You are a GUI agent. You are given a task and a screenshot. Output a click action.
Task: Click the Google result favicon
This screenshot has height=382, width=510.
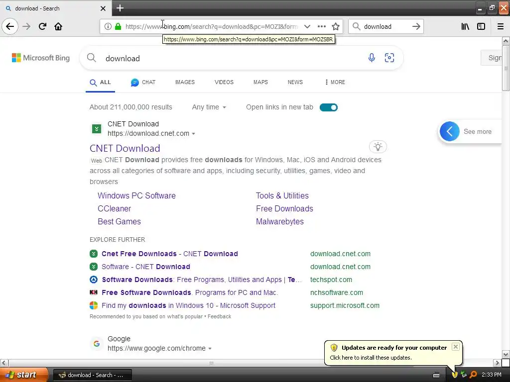click(x=96, y=343)
